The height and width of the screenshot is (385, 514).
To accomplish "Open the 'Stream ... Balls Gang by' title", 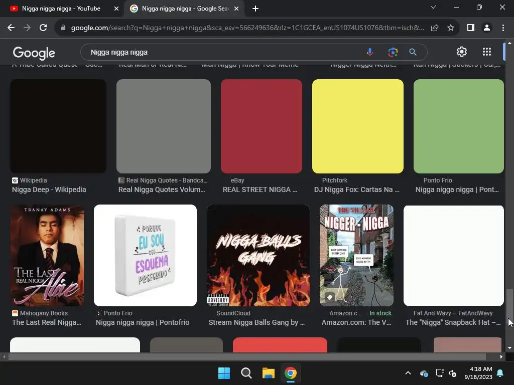I will click(x=256, y=322).
